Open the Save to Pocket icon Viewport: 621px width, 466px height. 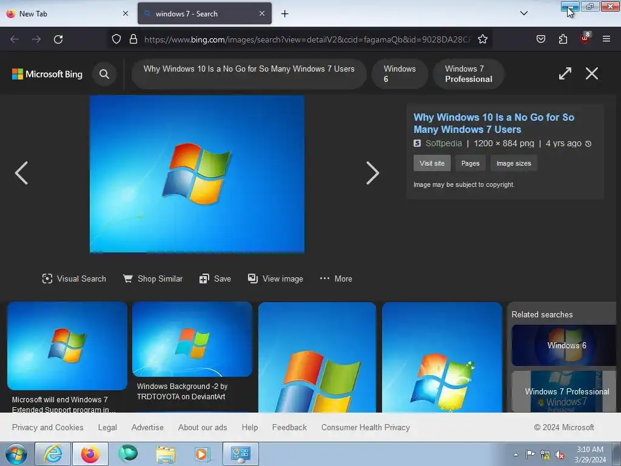pyautogui.click(x=540, y=39)
